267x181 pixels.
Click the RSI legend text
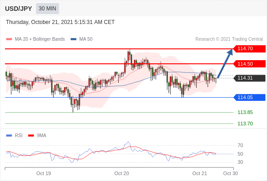click(x=19, y=136)
